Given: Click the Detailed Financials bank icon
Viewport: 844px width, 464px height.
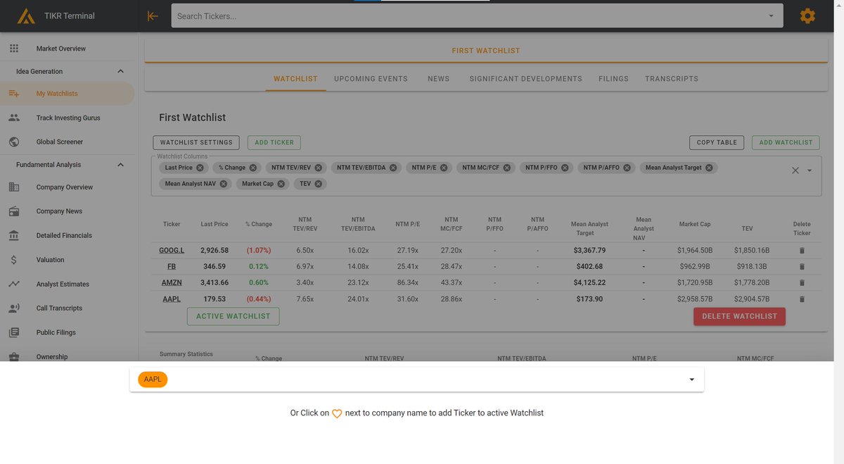Looking at the screenshot, I should tap(14, 235).
